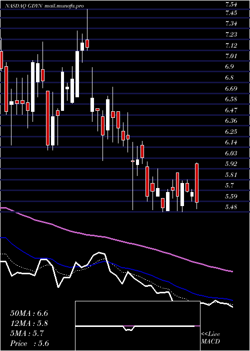
Task: Select the 6.47 price axis label
Action: pos(231,110)
